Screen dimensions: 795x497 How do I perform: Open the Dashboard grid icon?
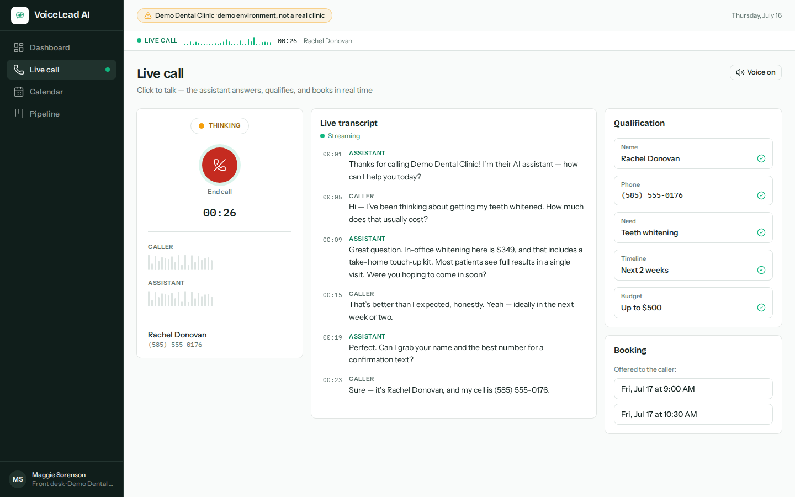point(19,47)
